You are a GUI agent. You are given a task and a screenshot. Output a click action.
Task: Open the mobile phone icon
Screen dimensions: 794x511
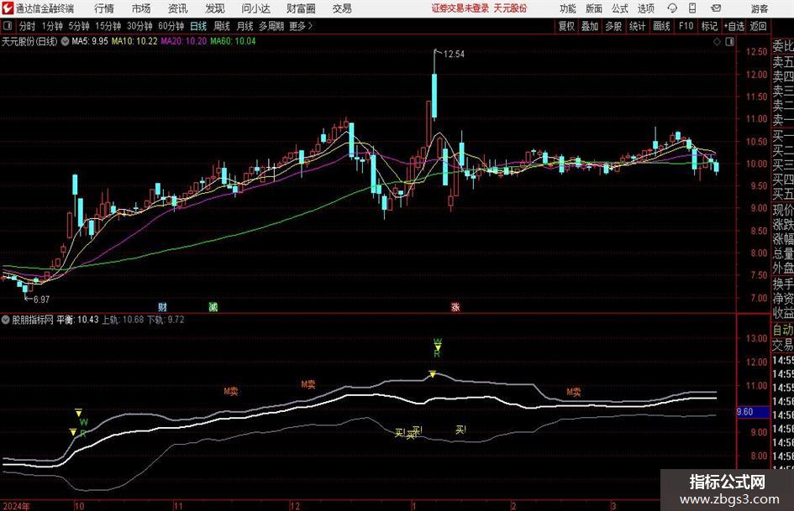coord(692,8)
